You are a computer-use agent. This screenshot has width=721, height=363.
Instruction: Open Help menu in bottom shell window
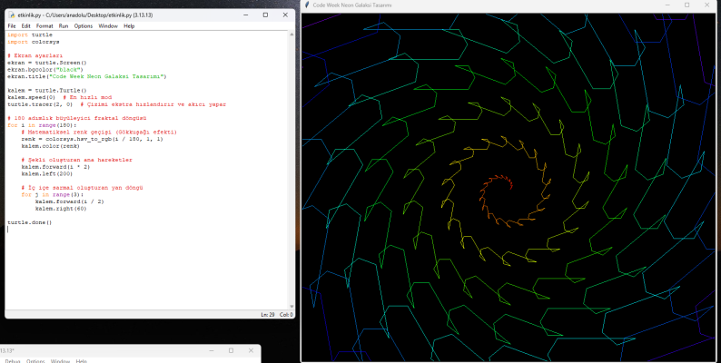point(82,361)
